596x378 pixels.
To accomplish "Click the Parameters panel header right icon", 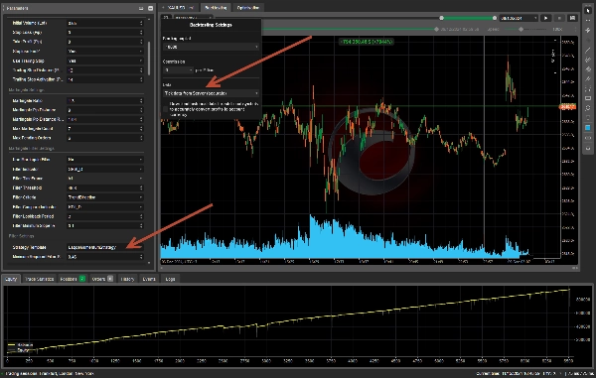I will 151,8.
